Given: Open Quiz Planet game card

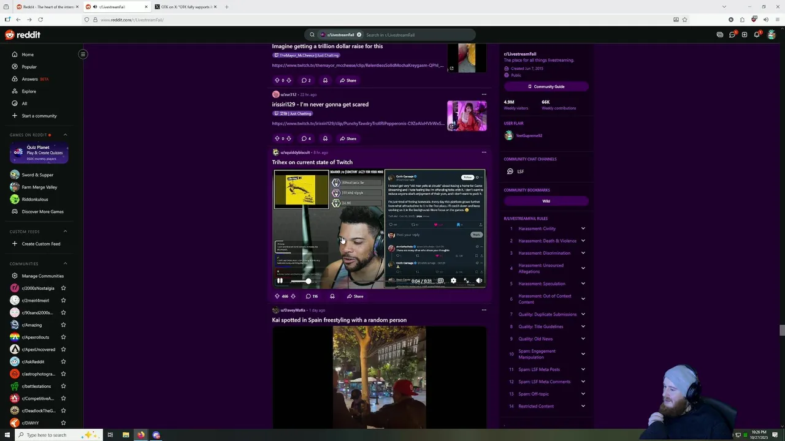Looking at the screenshot, I should point(39,153).
